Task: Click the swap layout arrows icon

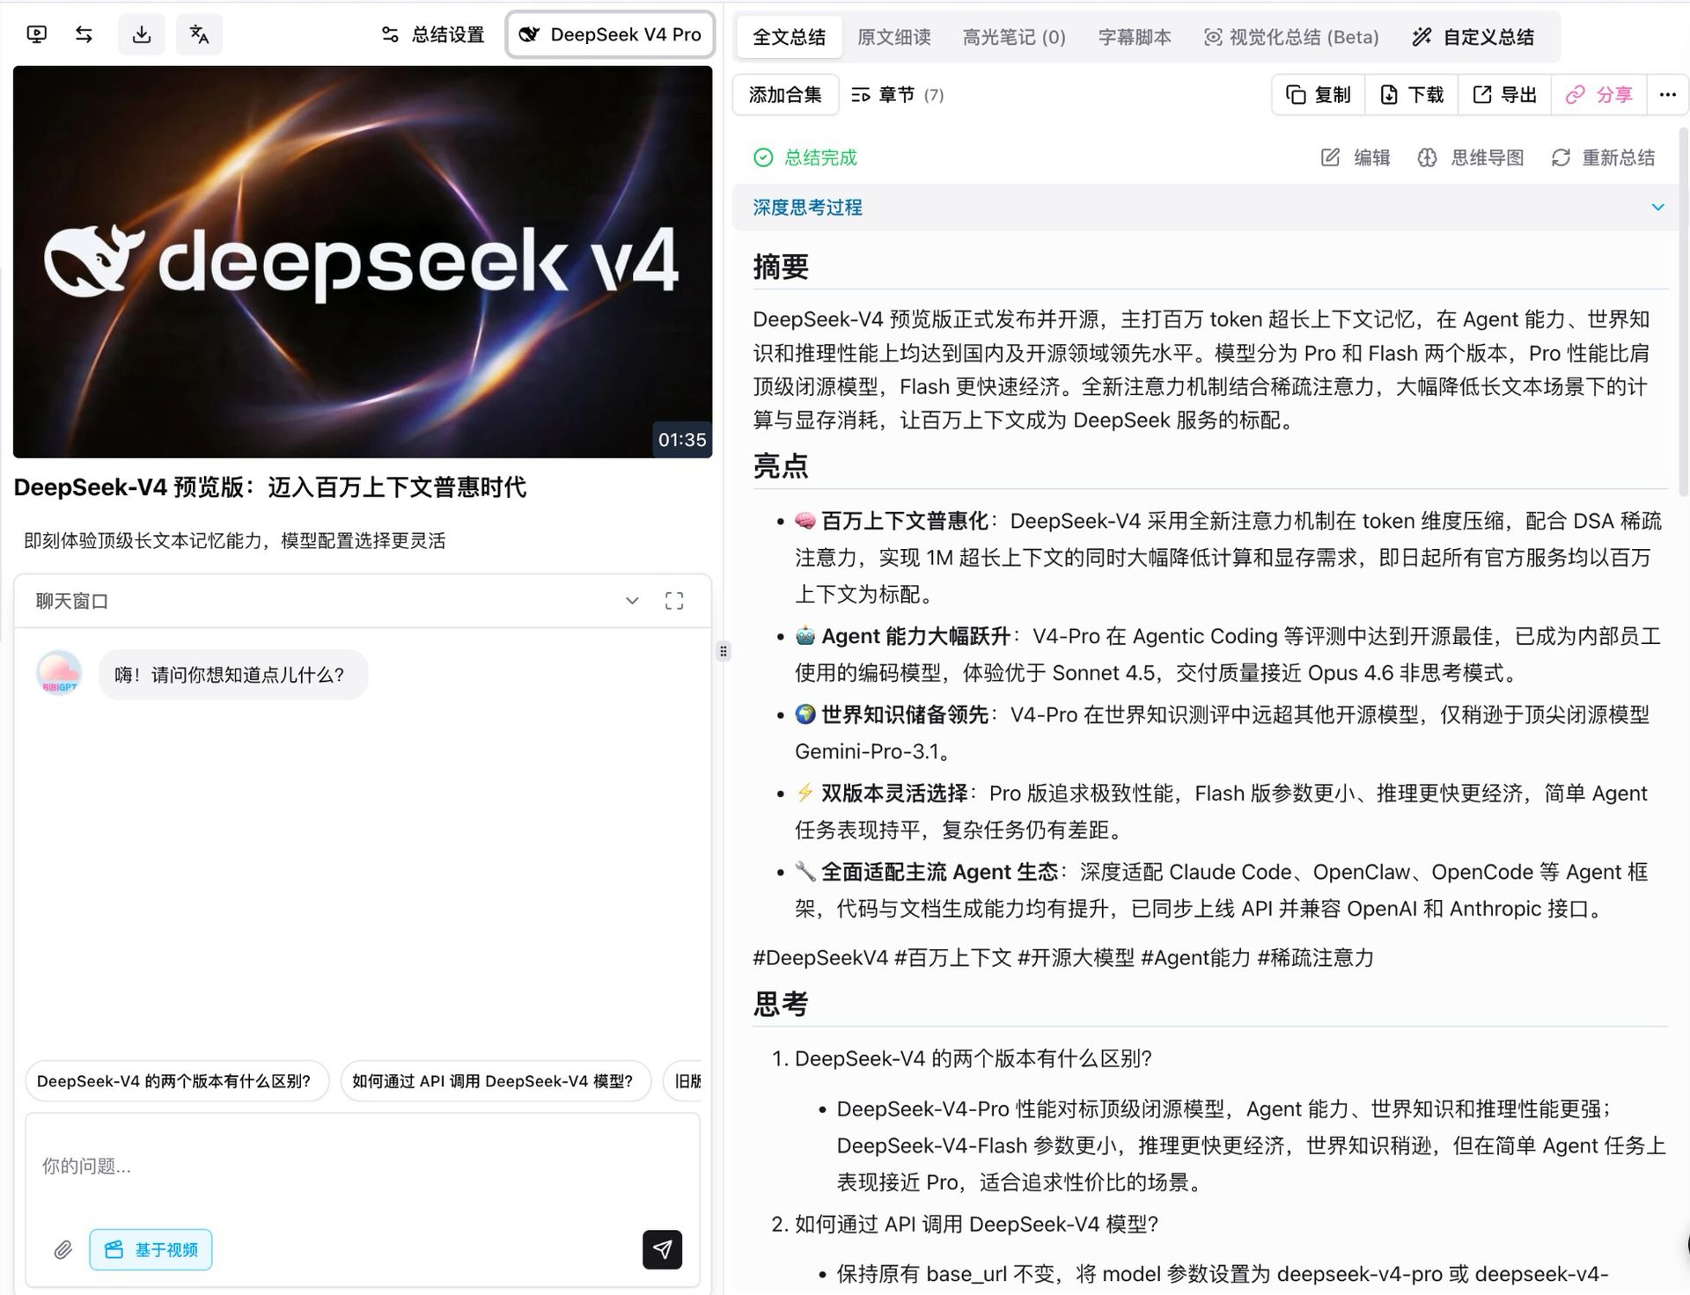Action: point(84,34)
